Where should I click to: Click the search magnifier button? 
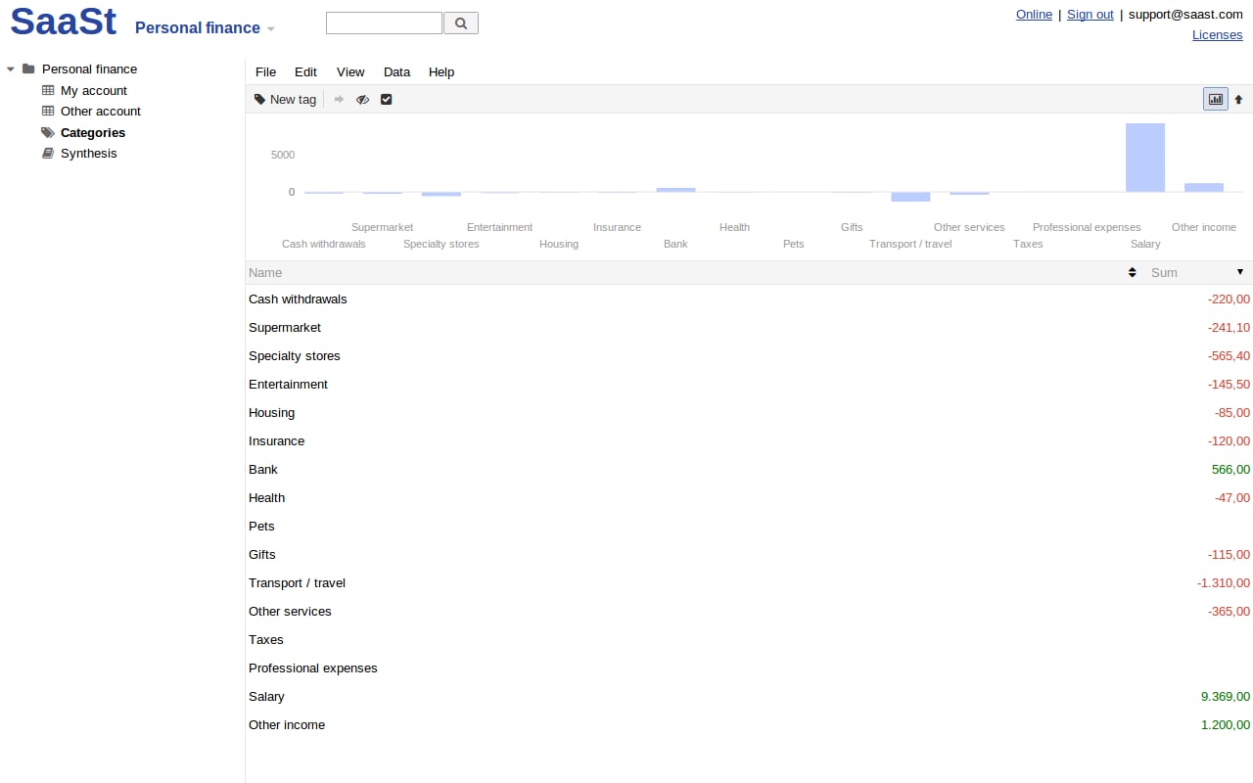461,23
